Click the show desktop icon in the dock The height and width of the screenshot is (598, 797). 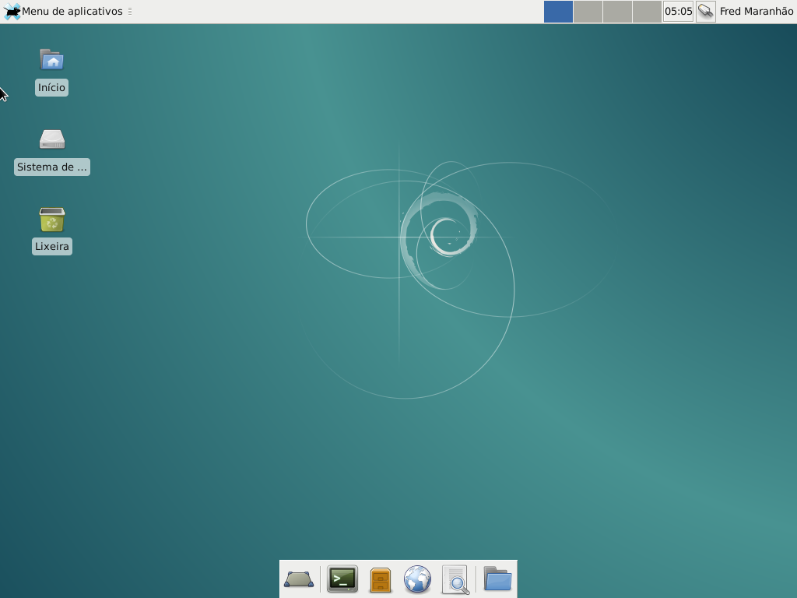(x=300, y=579)
